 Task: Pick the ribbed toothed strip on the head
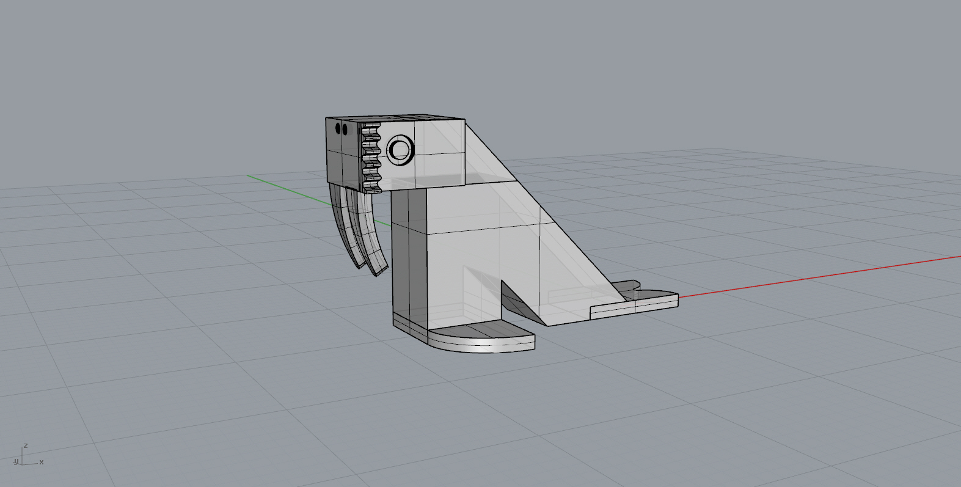click(371, 158)
